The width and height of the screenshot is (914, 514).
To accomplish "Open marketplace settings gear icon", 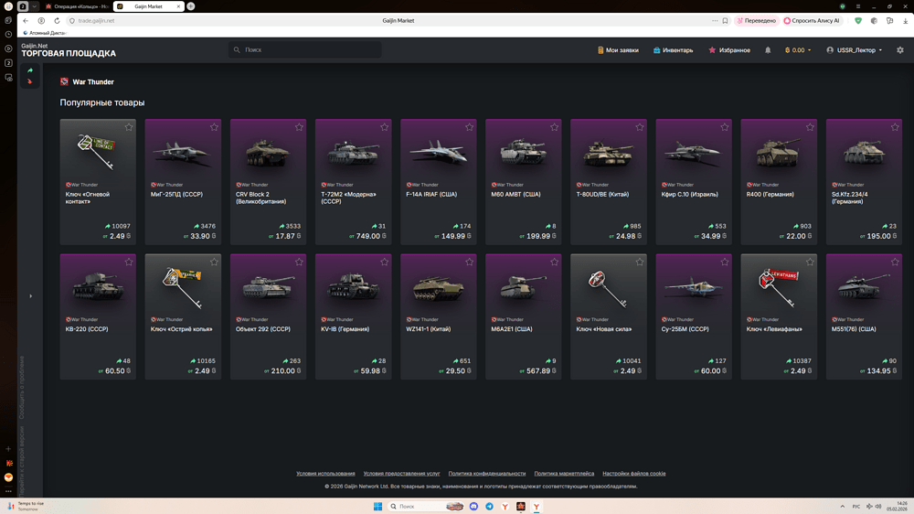I will point(899,50).
